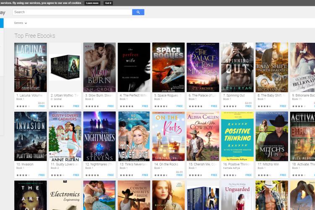This screenshot has width=315, height=210.
Task: Click the star rating under Lacuna
Action: [23, 106]
